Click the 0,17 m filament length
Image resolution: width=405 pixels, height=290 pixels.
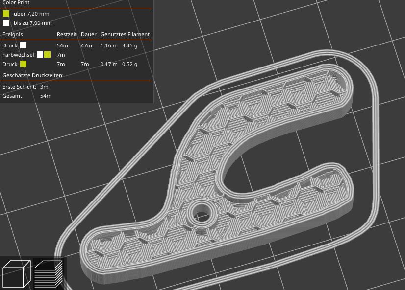[109, 64]
